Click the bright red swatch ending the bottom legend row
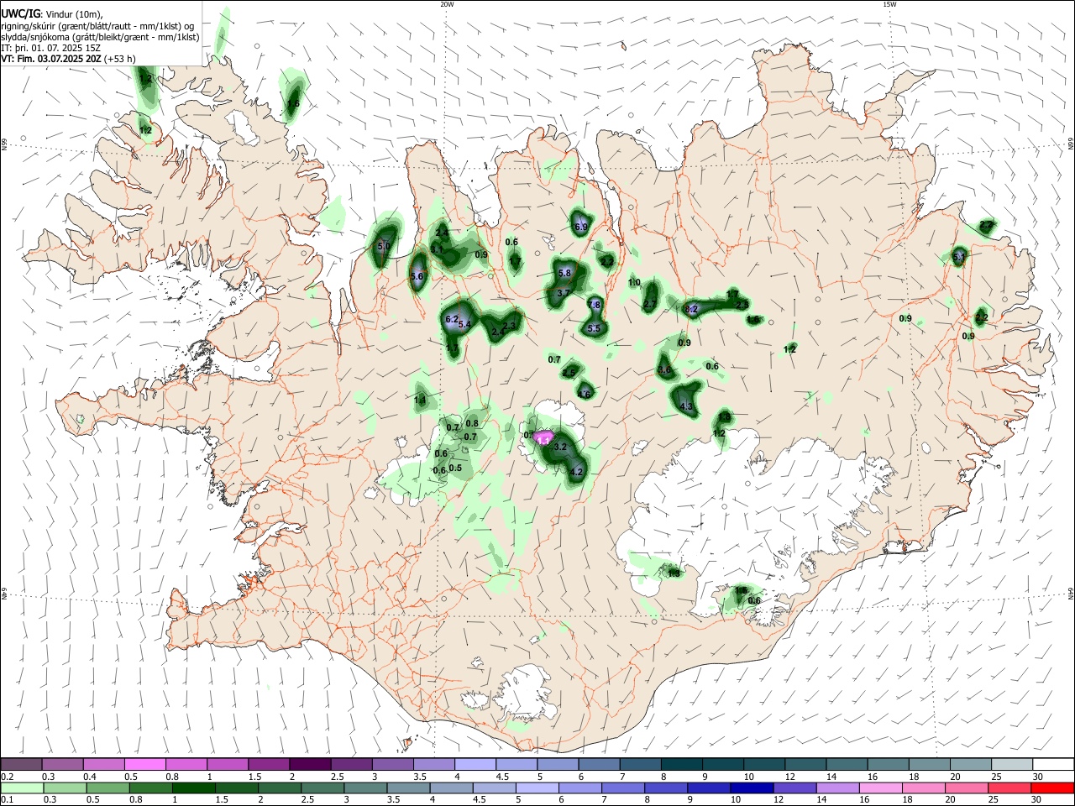The height and width of the screenshot is (806, 1075). 1053,788
